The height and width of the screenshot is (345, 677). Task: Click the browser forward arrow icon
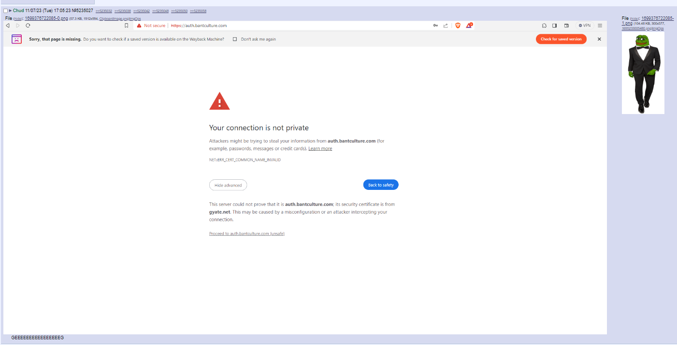pyautogui.click(x=18, y=26)
